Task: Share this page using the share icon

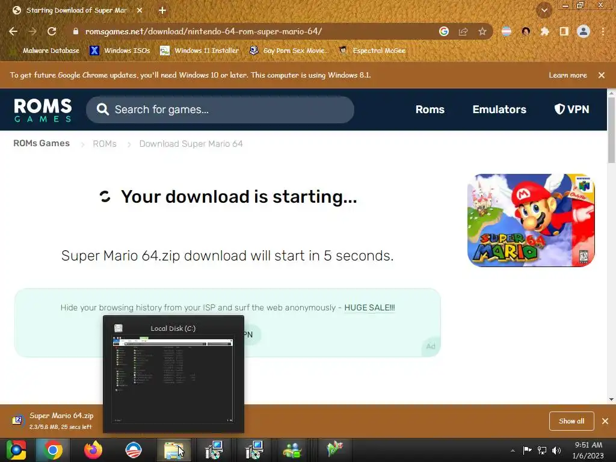Action: [x=463, y=31]
